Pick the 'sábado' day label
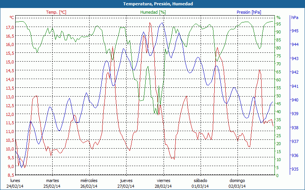This screenshot has width=305, height=190. [x=200, y=180]
